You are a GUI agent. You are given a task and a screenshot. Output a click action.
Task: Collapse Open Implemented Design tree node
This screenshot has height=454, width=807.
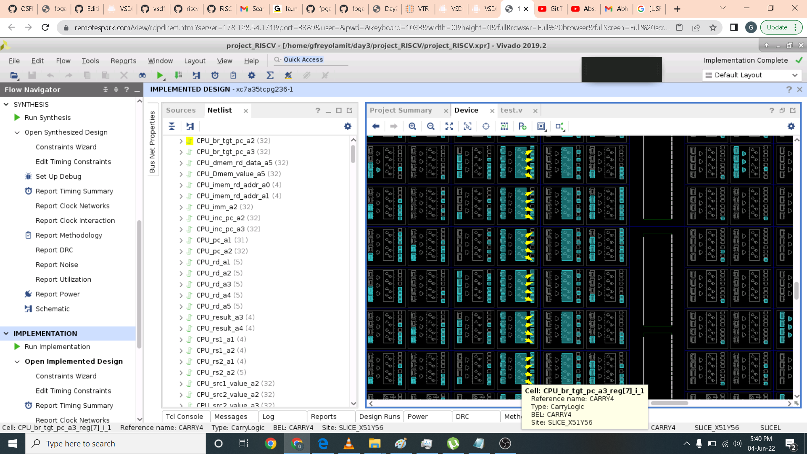[17, 362]
